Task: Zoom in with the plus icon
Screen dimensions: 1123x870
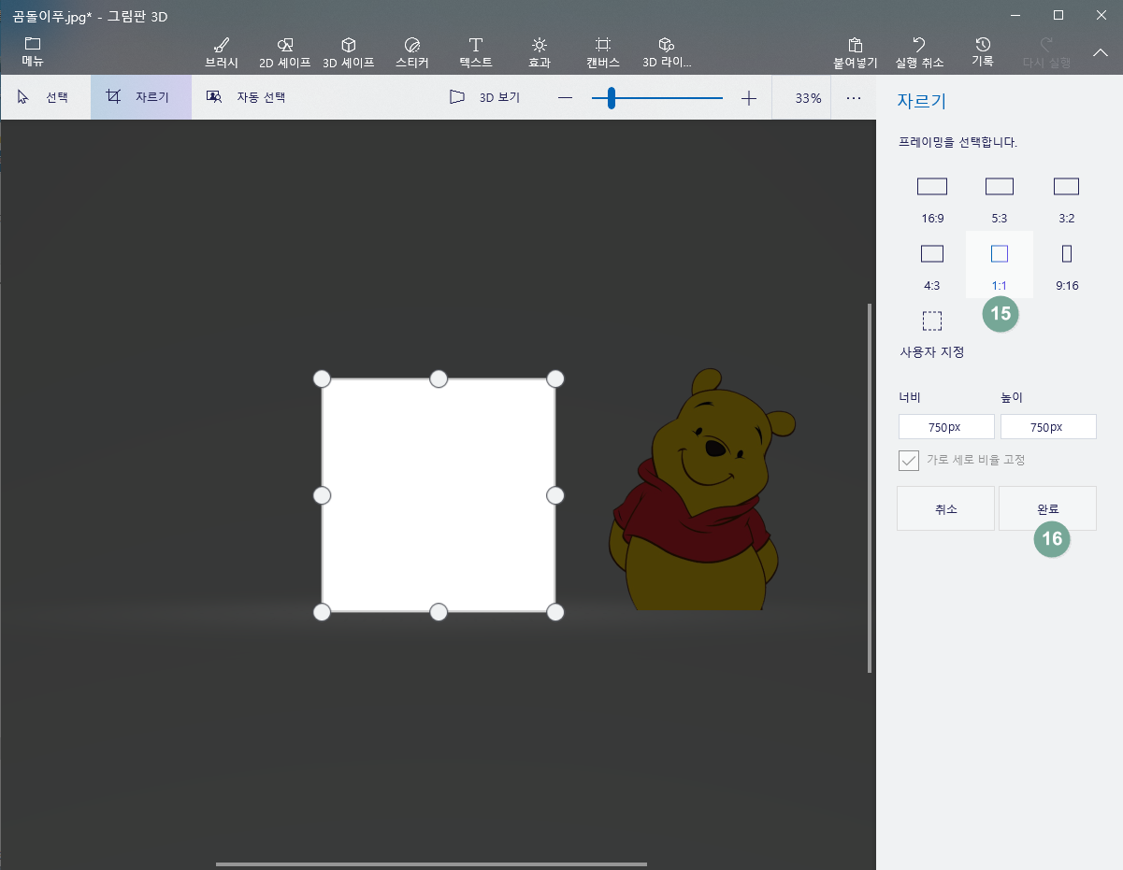Action: pyautogui.click(x=749, y=98)
